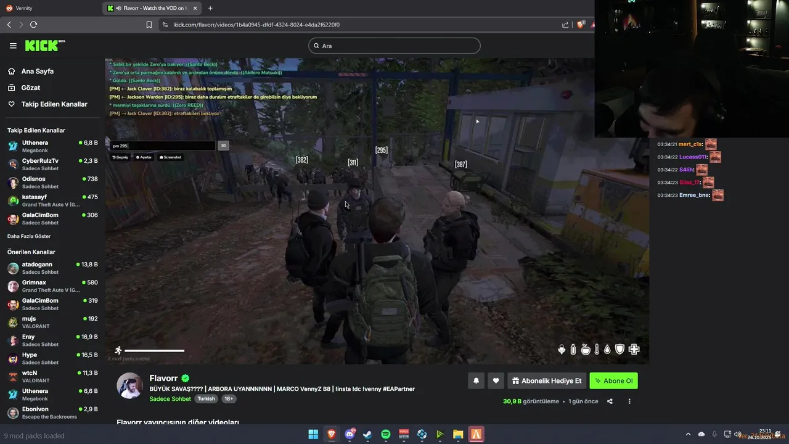The image size is (789, 444).
Task: Open Eray recommended channel
Action: (x=52, y=340)
